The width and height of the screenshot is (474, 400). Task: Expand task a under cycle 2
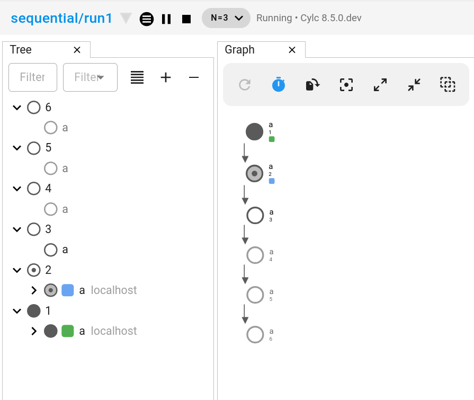point(34,290)
